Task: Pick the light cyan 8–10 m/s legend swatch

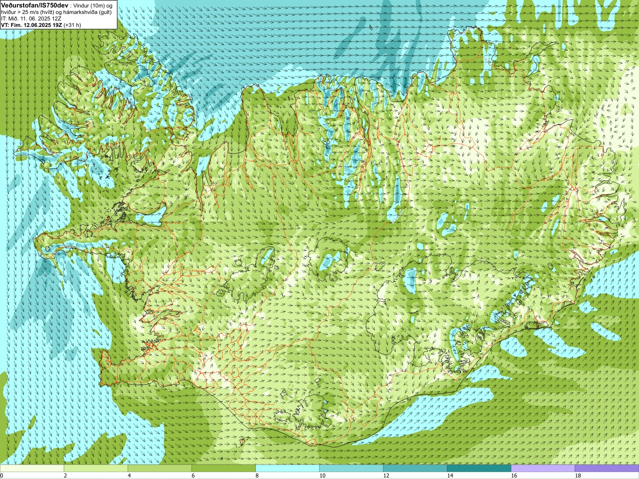Action: (x=288, y=469)
